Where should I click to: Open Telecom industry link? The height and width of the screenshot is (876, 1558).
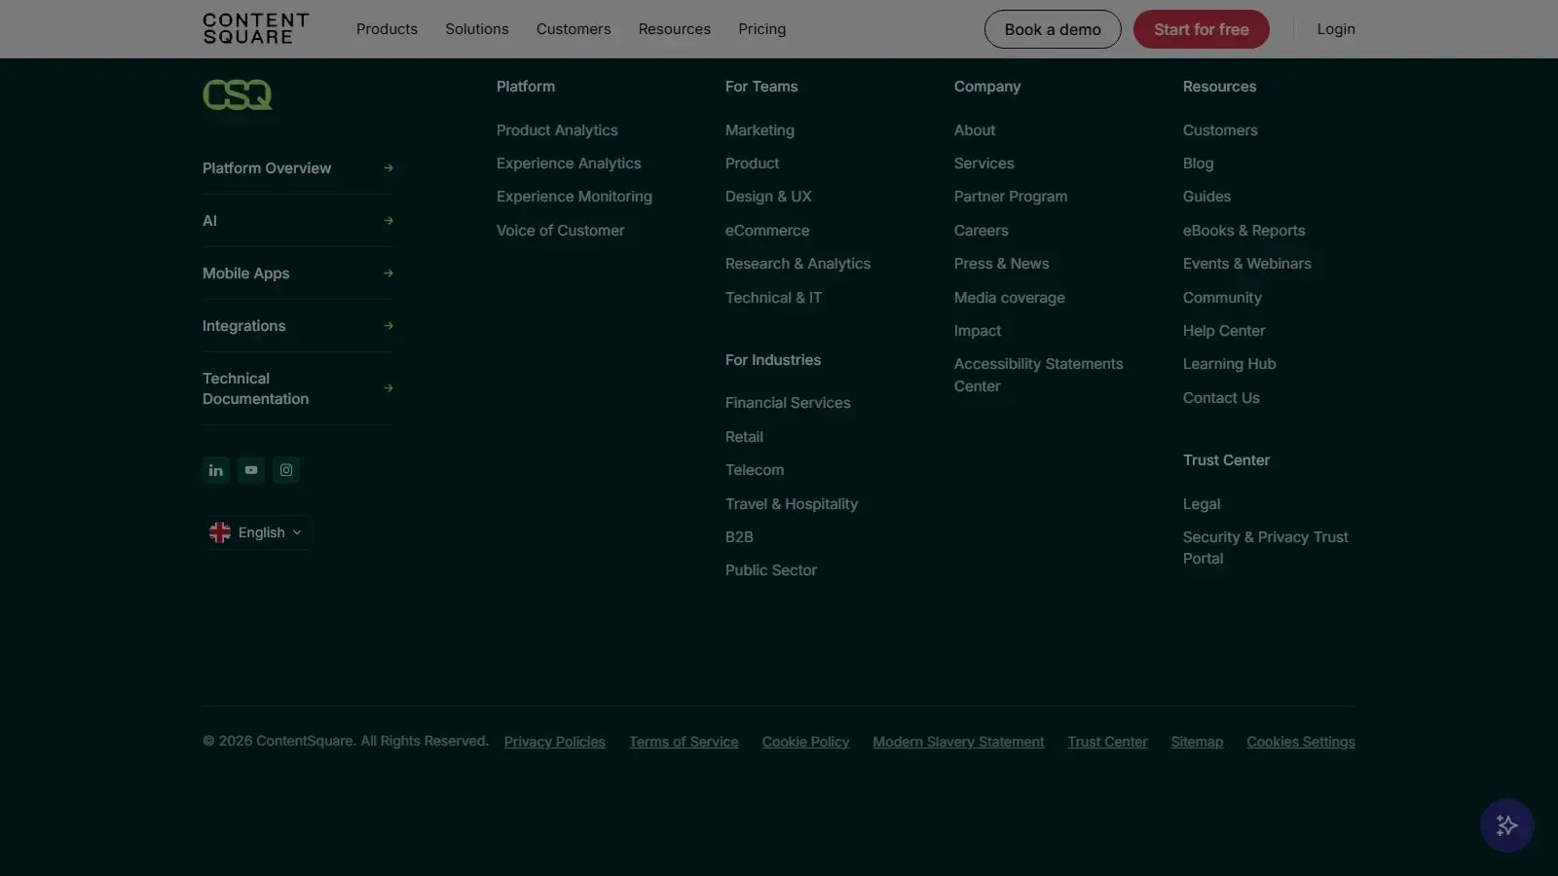click(x=755, y=470)
